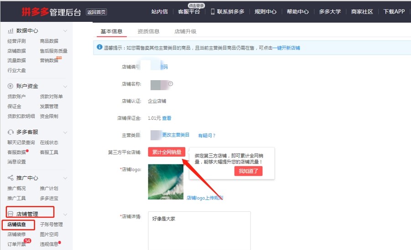Click the 数据中心 bar chart icon
The height and width of the screenshot is (250, 411).
coord(10,31)
